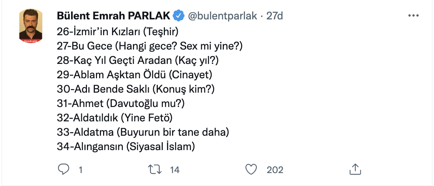This screenshot has width=434, height=186.
Task: Open the three-dot more options menu
Action: 414,16
